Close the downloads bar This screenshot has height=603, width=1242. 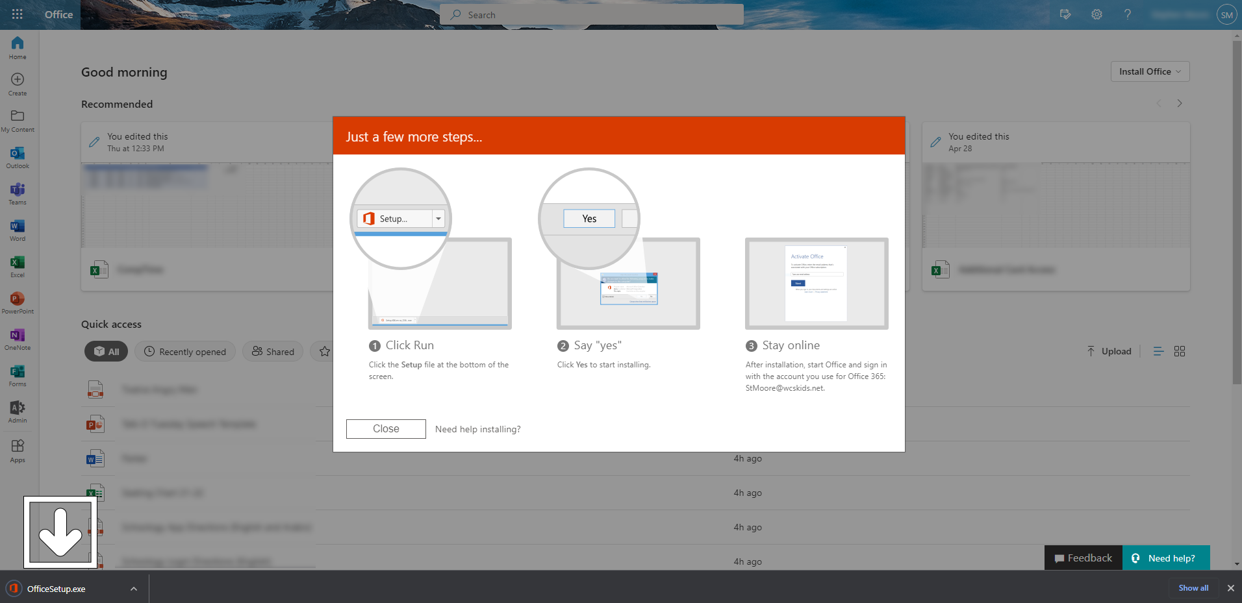tap(1230, 588)
